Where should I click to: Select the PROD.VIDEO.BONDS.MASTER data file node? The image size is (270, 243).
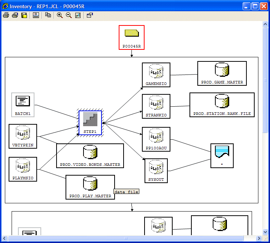pos(90,156)
